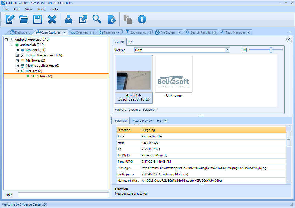Image resolution: width=295 pixels, height=208 pixels.
Task: Switch to the Timeline tab
Action: [107, 32]
